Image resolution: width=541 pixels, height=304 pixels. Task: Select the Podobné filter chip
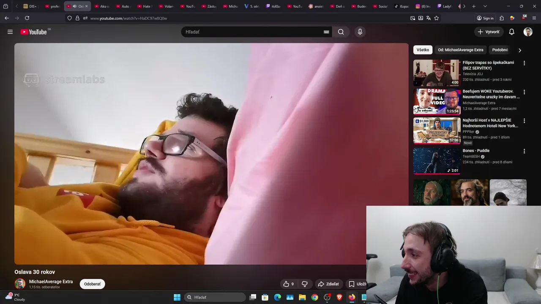[500, 50]
